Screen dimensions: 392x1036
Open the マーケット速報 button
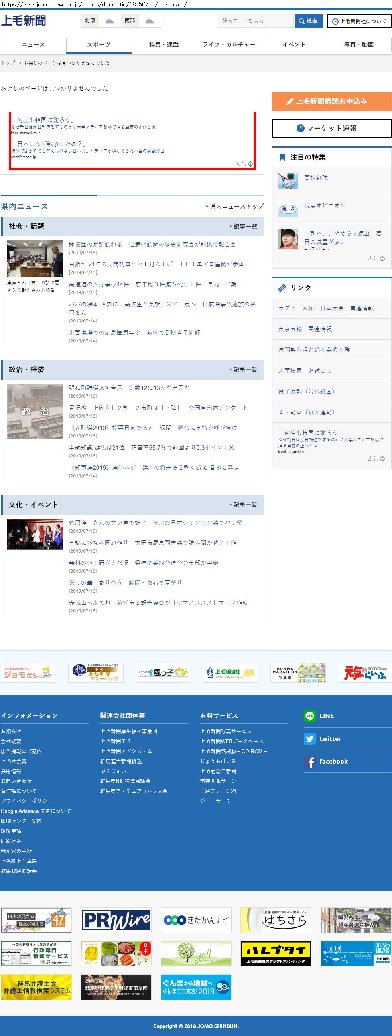point(331,129)
